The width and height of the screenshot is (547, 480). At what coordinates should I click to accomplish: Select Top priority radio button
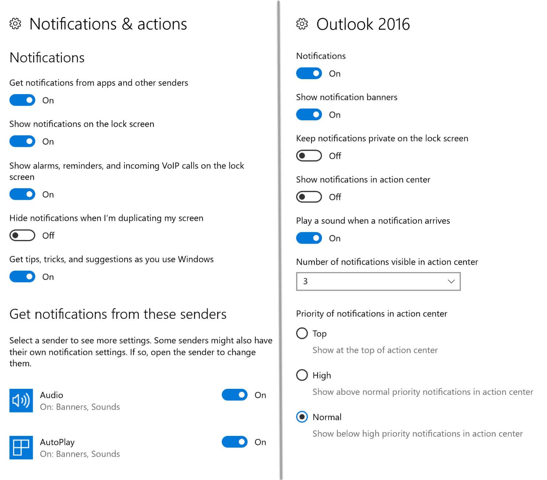click(x=302, y=333)
